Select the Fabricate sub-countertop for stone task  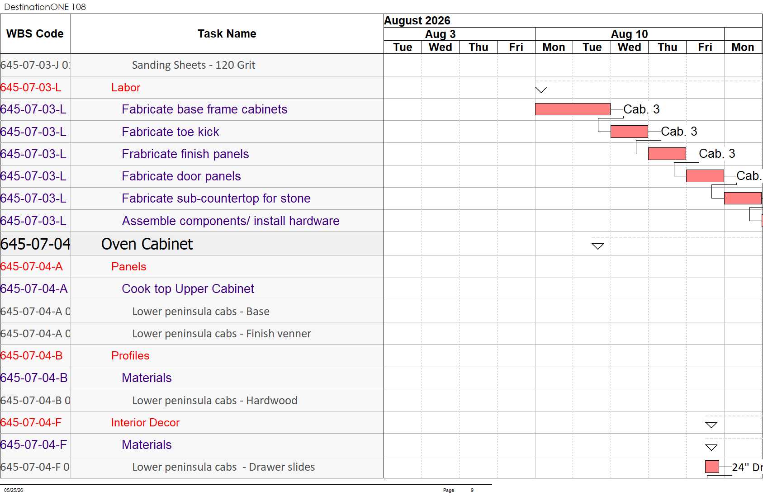tap(216, 198)
